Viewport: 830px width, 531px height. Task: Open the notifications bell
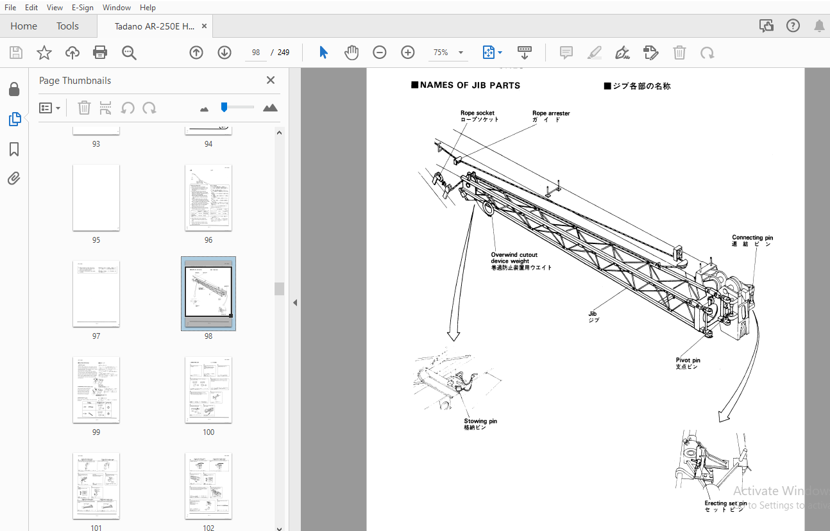820,26
